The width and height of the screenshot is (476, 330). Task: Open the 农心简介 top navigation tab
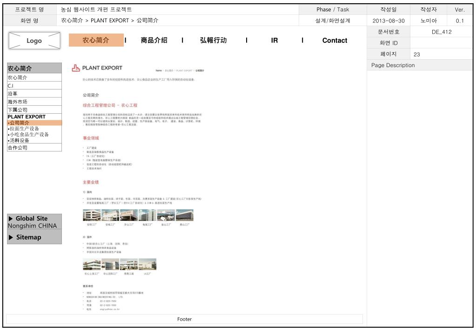click(x=96, y=40)
